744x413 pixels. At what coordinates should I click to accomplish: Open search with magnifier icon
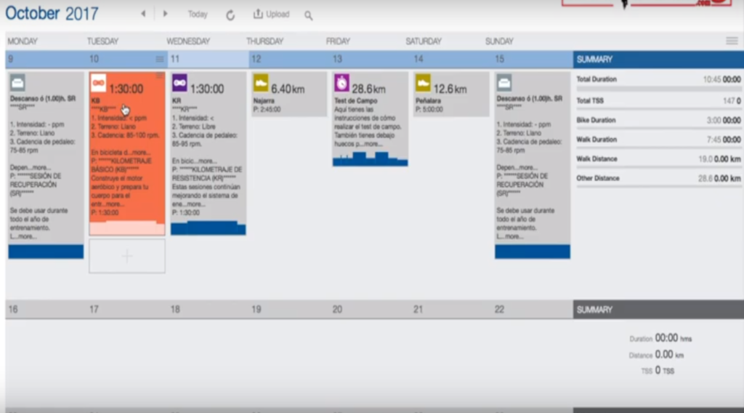pos(308,16)
